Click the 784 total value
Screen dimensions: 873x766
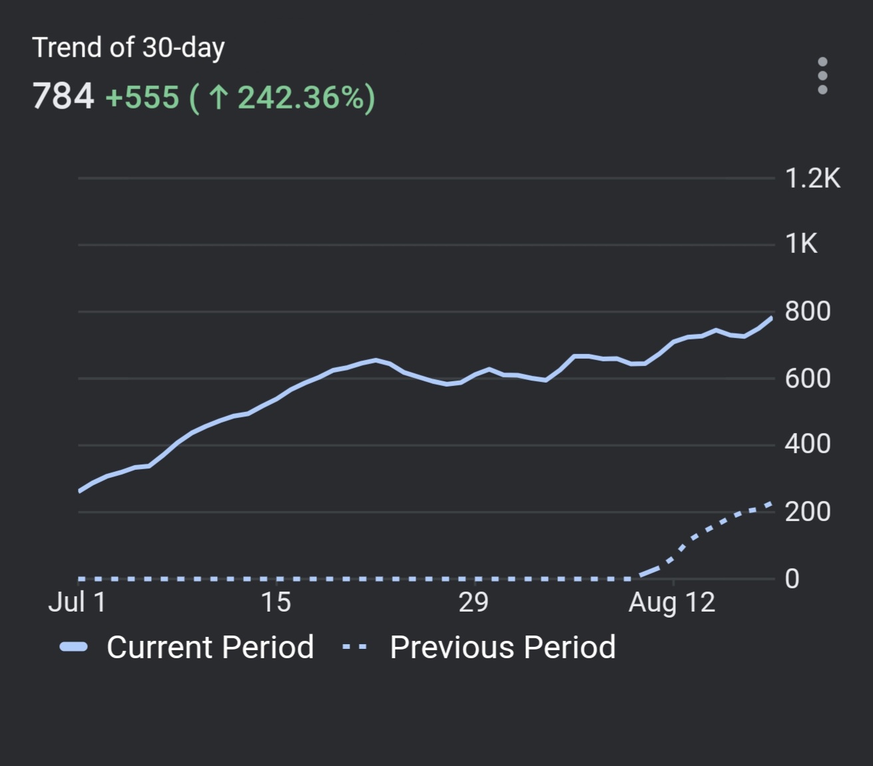pyautogui.click(x=63, y=96)
